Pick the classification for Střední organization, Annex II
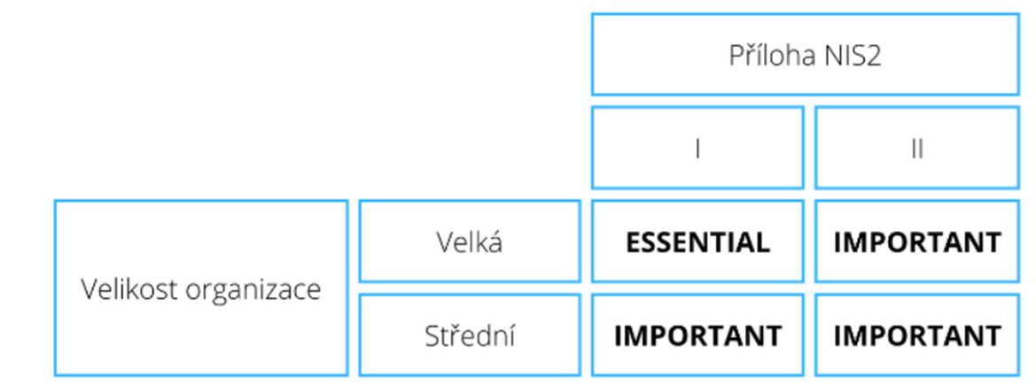The width and height of the screenshot is (1036, 392). (916, 335)
